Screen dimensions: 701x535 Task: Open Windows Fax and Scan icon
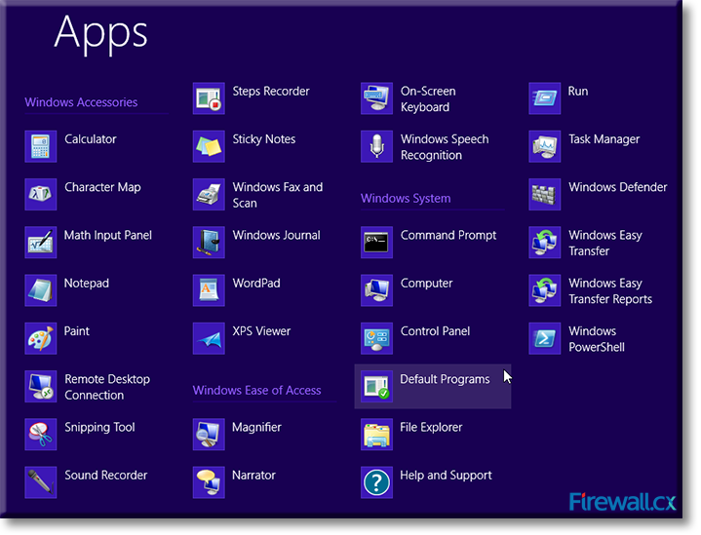pyautogui.click(x=209, y=194)
